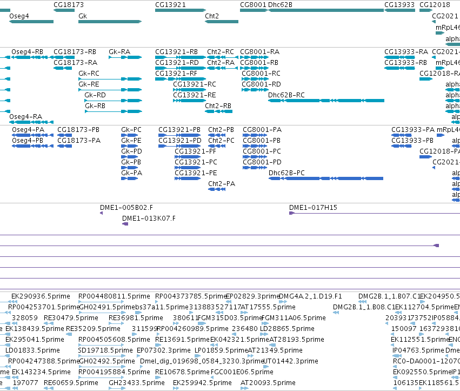Click transcript label CG13933-RA
The image size is (460, 391).
(406, 52)
